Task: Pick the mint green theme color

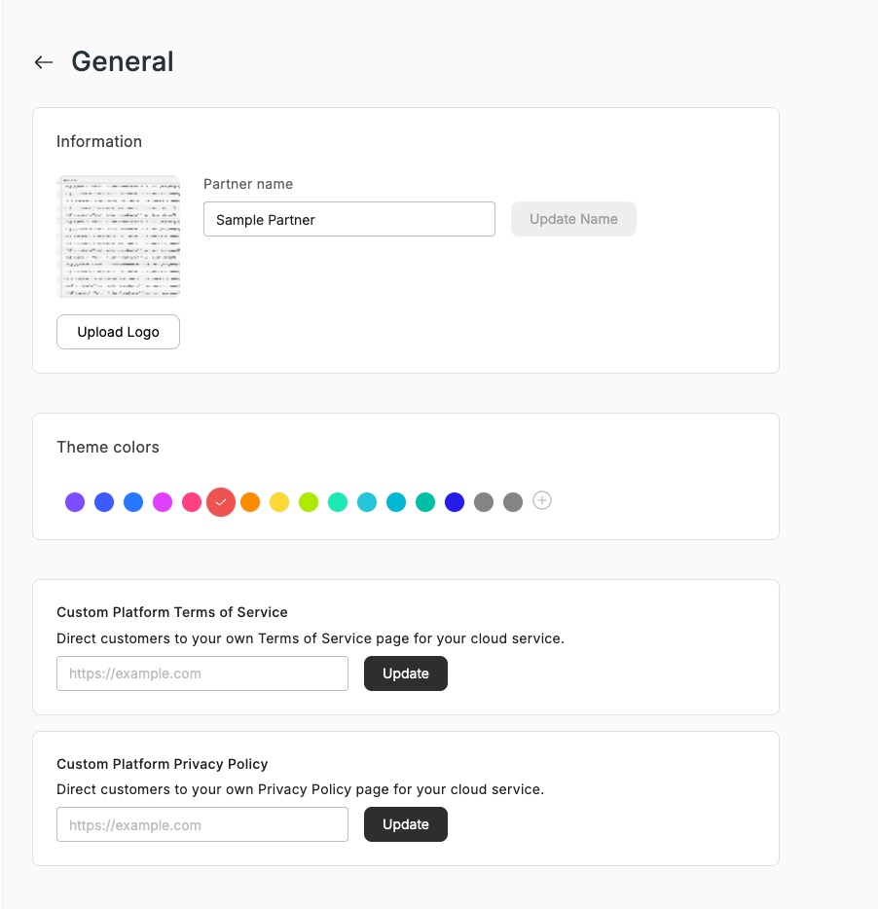Action: [x=338, y=502]
